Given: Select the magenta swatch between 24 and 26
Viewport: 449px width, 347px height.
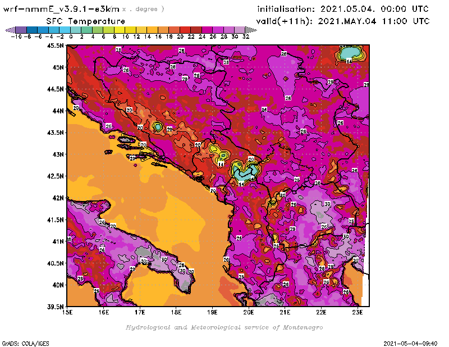Looking at the screenshot, I should point(207,30).
